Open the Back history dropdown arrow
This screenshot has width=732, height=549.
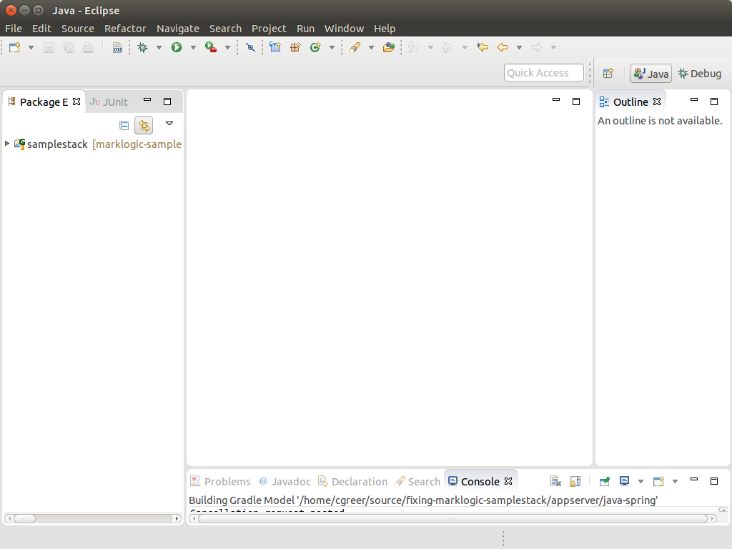pyautogui.click(x=519, y=47)
